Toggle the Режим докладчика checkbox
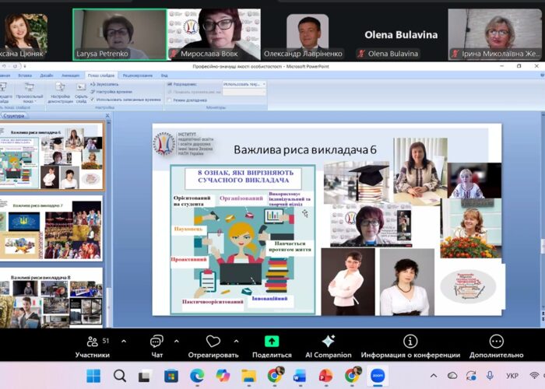The height and width of the screenshot is (389, 545). [x=171, y=100]
